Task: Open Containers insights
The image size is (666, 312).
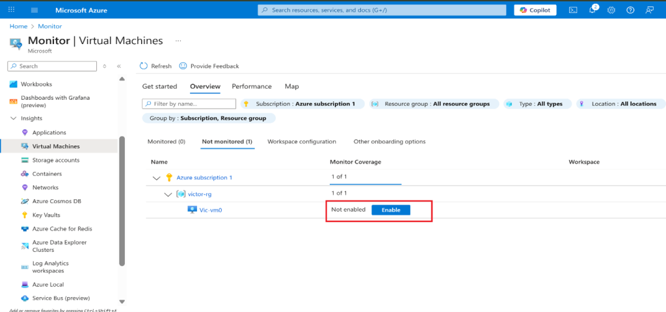Action: (x=47, y=174)
